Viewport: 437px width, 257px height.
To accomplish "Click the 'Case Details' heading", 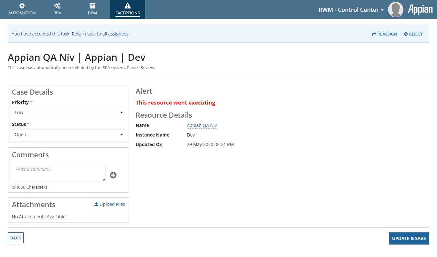I will (32, 92).
